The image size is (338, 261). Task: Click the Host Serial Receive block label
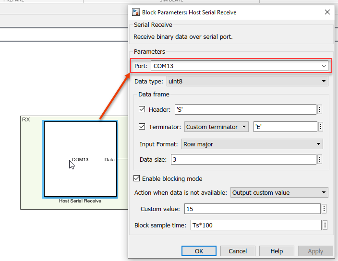point(80,201)
